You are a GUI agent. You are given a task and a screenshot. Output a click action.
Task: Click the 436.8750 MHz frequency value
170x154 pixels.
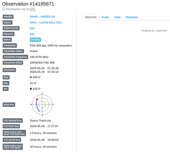pyautogui.click(x=39, y=57)
